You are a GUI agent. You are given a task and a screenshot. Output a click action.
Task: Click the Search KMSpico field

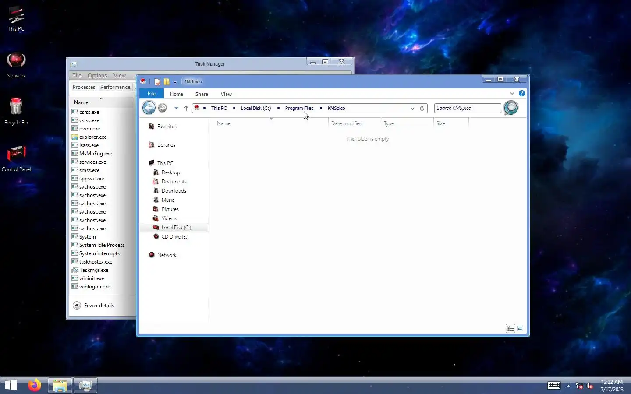[x=468, y=108]
